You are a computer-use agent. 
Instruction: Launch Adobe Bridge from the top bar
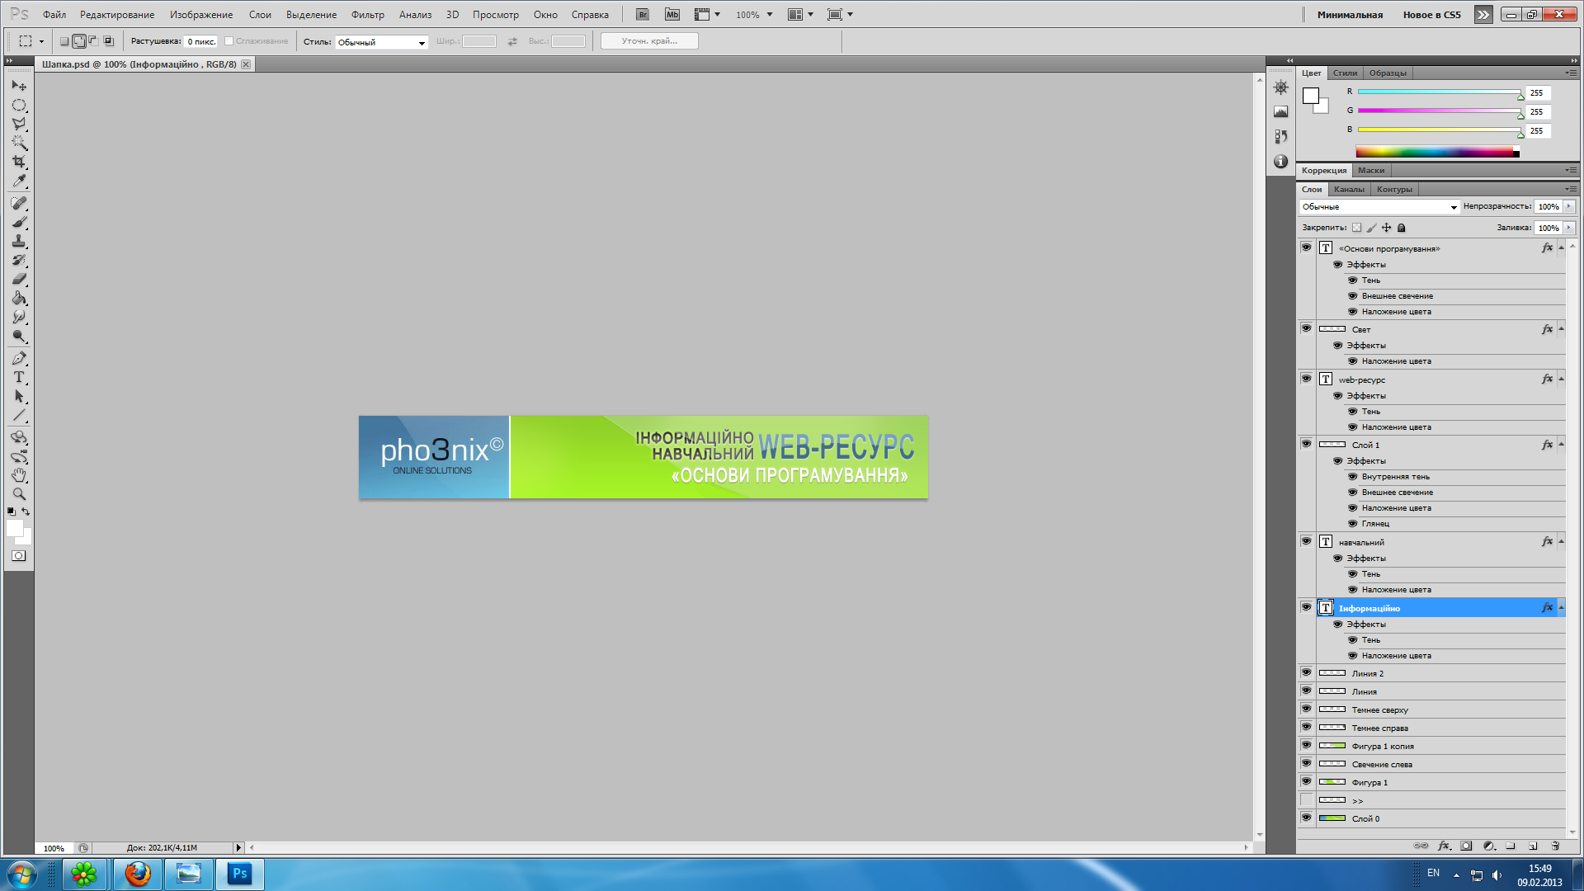click(x=643, y=15)
